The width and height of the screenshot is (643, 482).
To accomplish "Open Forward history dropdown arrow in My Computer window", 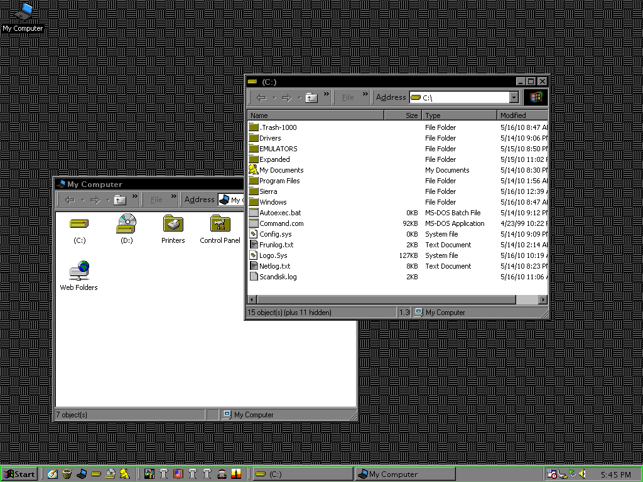I will [x=107, y=200].
